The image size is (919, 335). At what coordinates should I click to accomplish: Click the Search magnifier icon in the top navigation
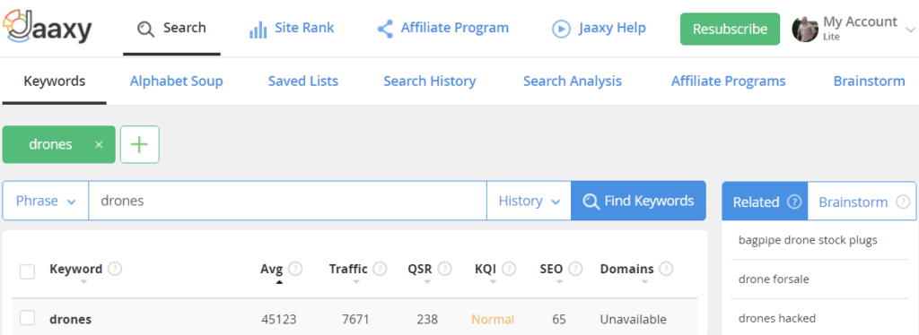click(145, 29)
